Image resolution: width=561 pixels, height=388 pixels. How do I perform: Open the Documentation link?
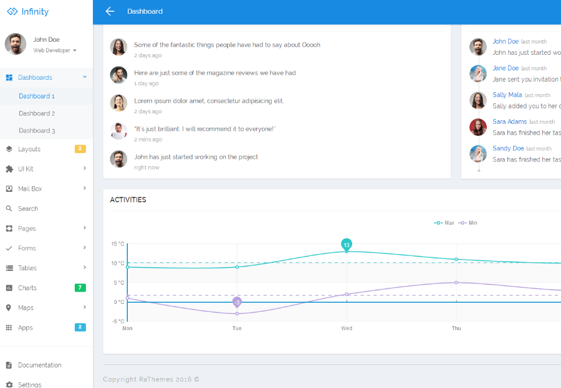click(x=40, y=365)
